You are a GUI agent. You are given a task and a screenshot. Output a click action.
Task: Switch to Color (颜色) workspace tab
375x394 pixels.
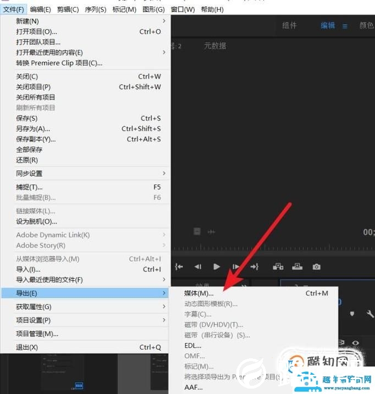pyautogui.click(x=367, y=25)
